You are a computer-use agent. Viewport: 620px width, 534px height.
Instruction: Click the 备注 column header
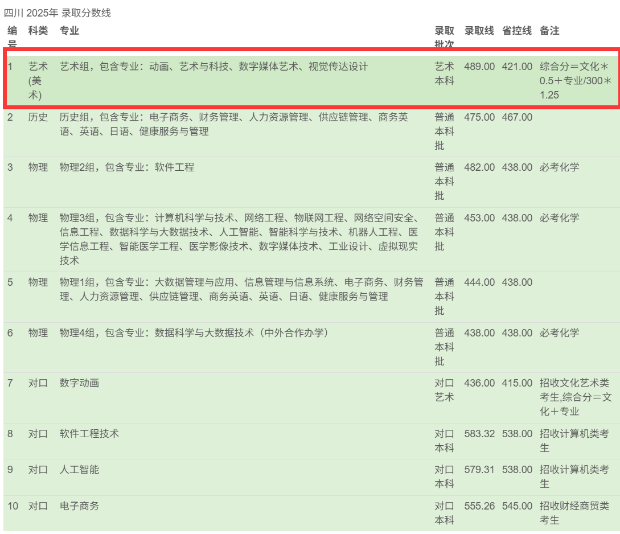(549, 30)
